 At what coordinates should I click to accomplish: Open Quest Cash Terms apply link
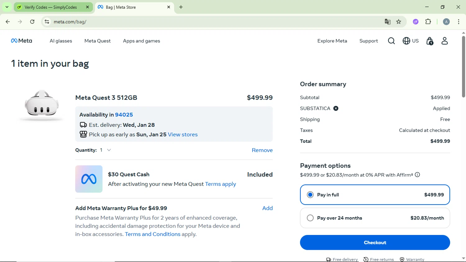point(221,184)
